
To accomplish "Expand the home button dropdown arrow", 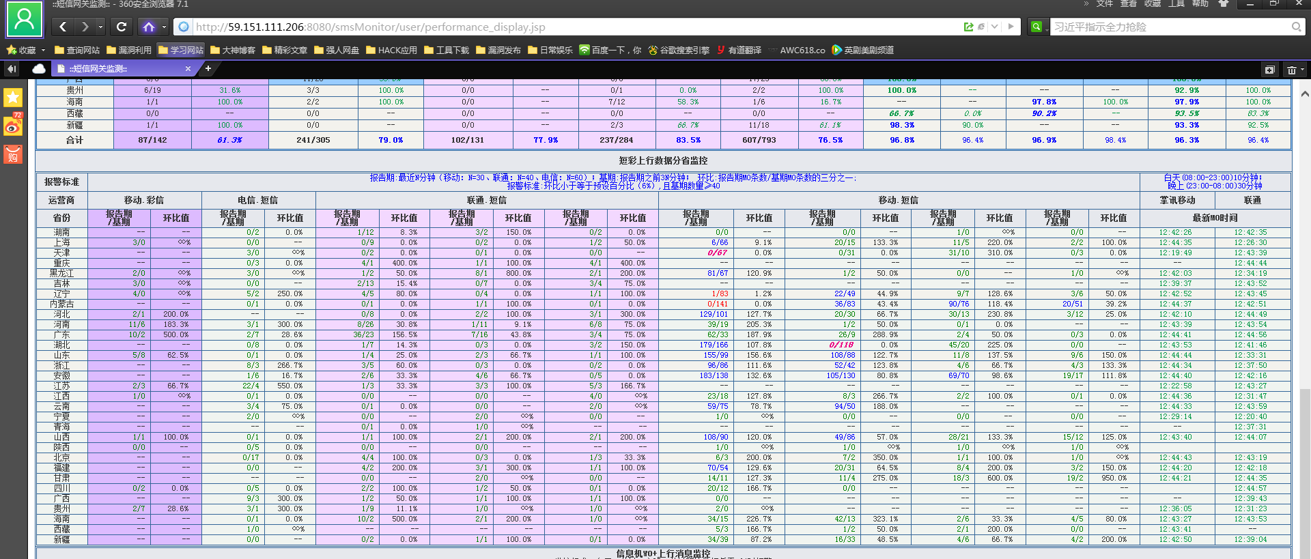I will 165,27.
